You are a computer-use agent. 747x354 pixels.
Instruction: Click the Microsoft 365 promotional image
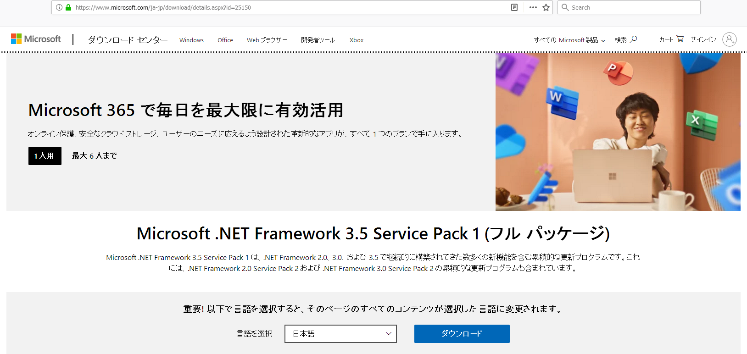point(618,132)
